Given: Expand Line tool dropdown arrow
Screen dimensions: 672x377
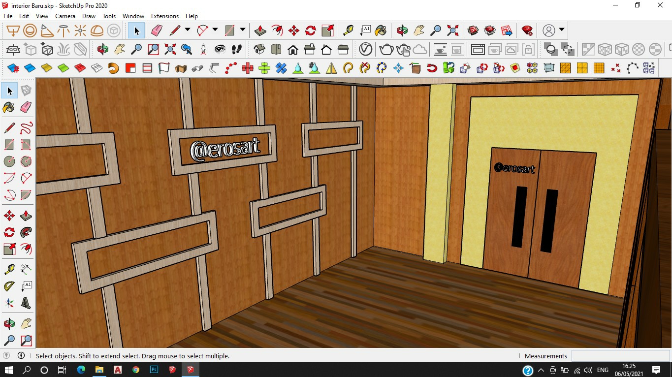Looking at the screenshot, I should tap(188, 30).
